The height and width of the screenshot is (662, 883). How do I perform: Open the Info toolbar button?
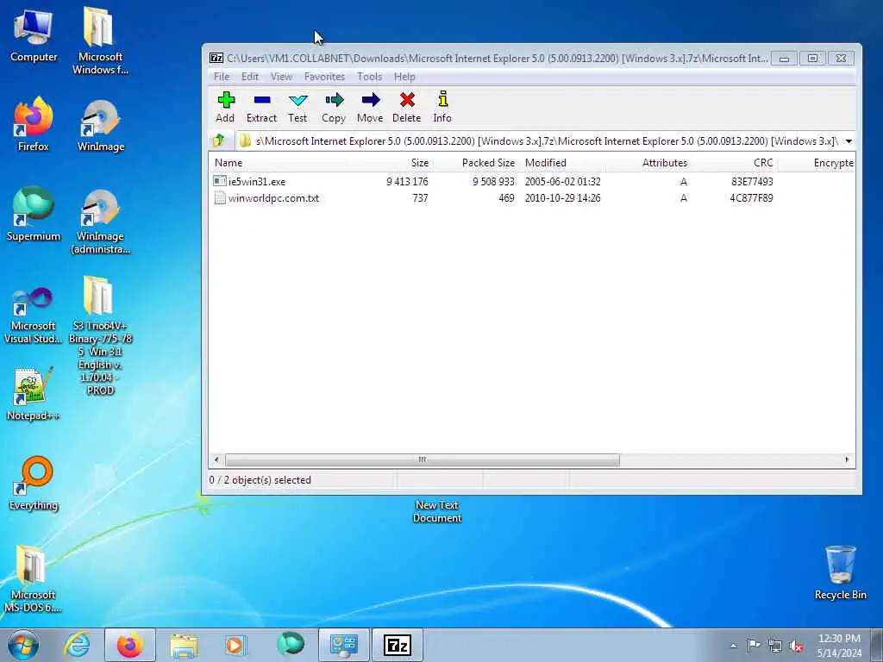(442, 107)
